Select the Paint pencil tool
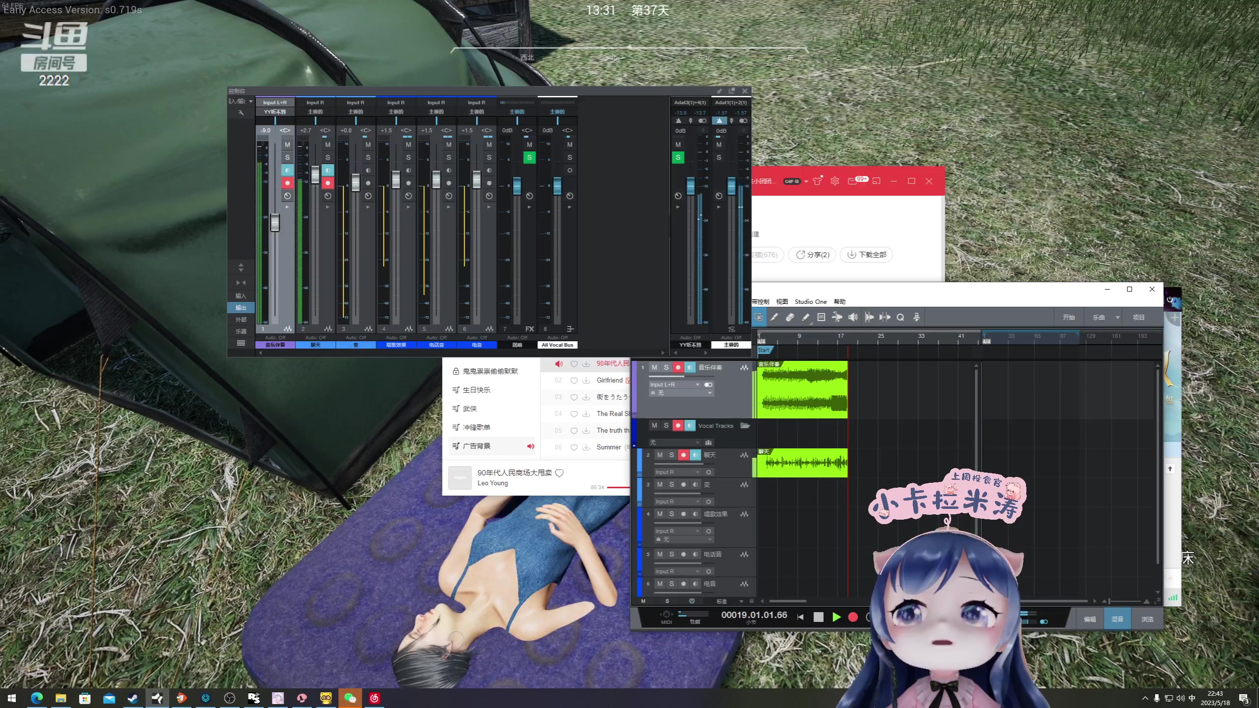Screen dimensions: 1259x708 805,317
